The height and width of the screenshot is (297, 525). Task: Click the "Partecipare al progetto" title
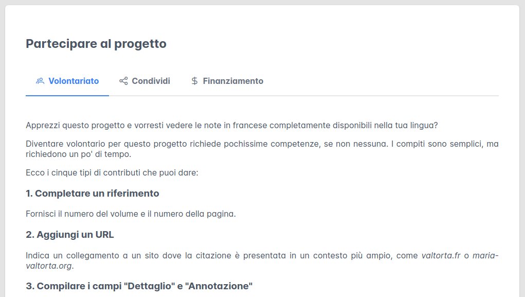pyautogui.click(x=96, y=44)
